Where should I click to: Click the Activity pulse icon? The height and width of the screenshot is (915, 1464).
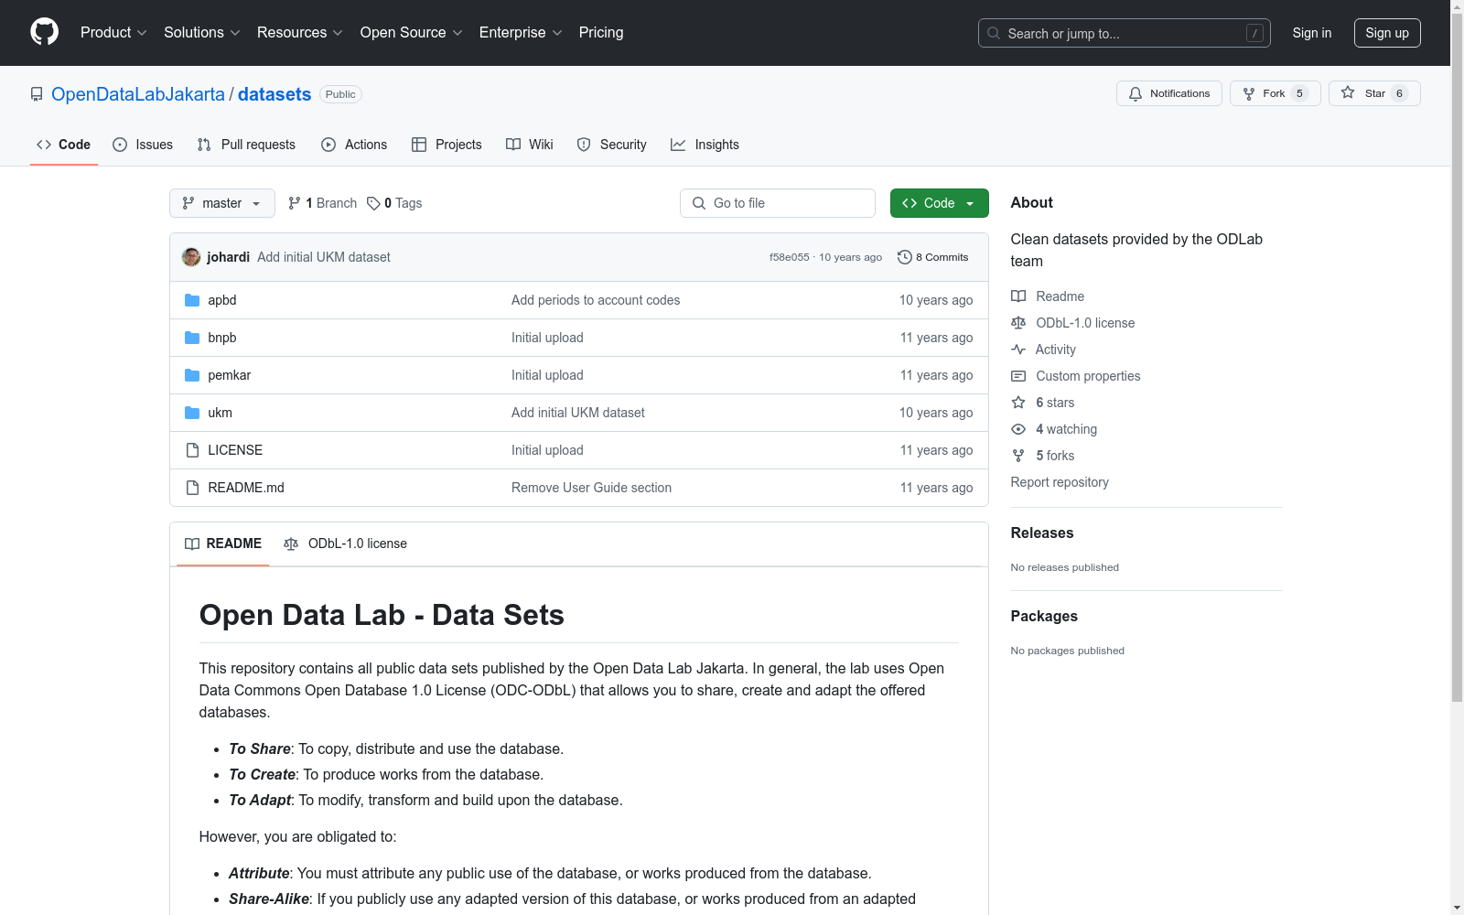(x=1018, y=350)
